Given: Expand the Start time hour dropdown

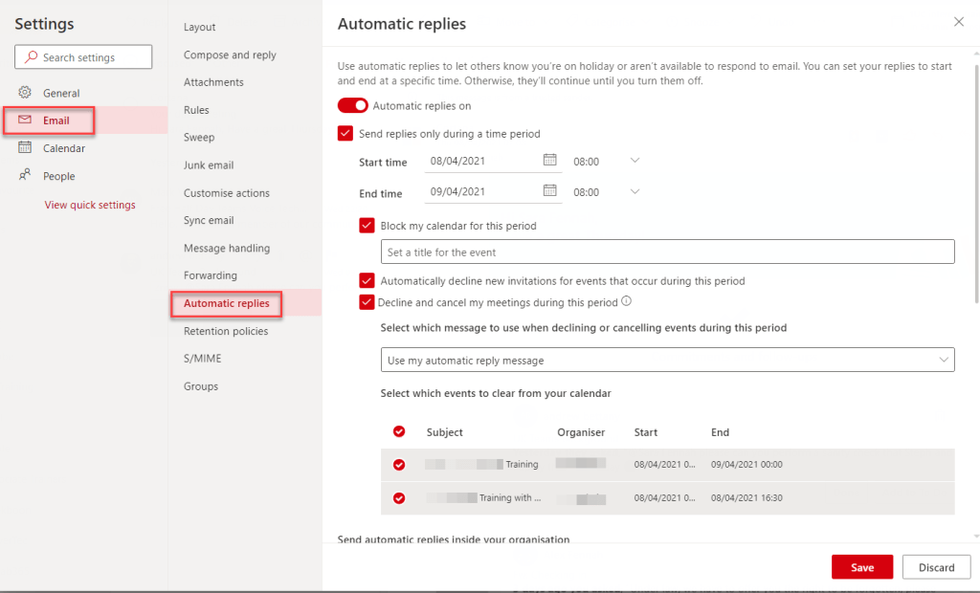Looking at the screenshot, I should coord(634,161).
